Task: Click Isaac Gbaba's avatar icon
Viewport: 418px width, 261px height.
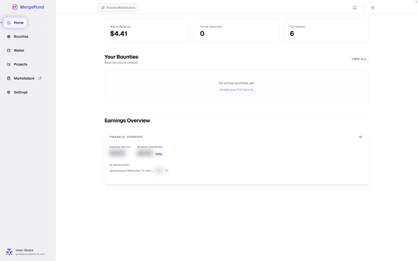Action: click(x=9, y=252)
